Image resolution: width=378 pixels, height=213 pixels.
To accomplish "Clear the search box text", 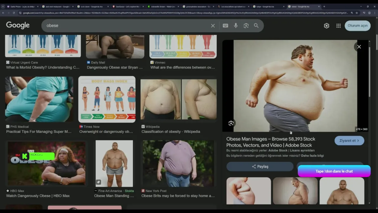I will coord(213,26).
